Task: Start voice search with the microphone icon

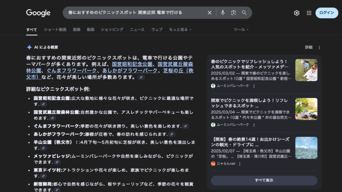Action: click(x=222, y=13)
